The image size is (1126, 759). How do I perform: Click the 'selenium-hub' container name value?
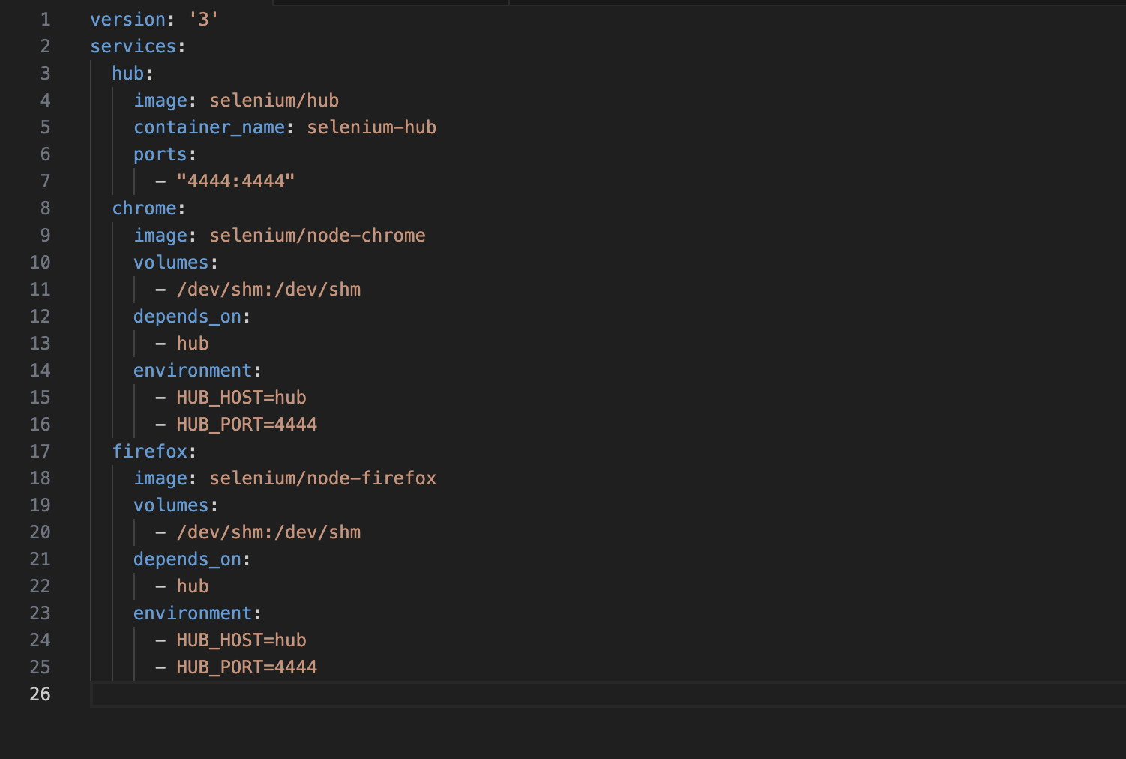point(371,127)
